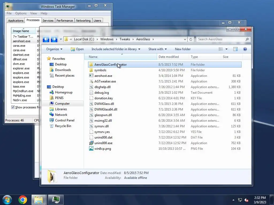Screen dimensions: 274x205
Task: Select symsrv.yes in the file list
Action: click(165, 132)
